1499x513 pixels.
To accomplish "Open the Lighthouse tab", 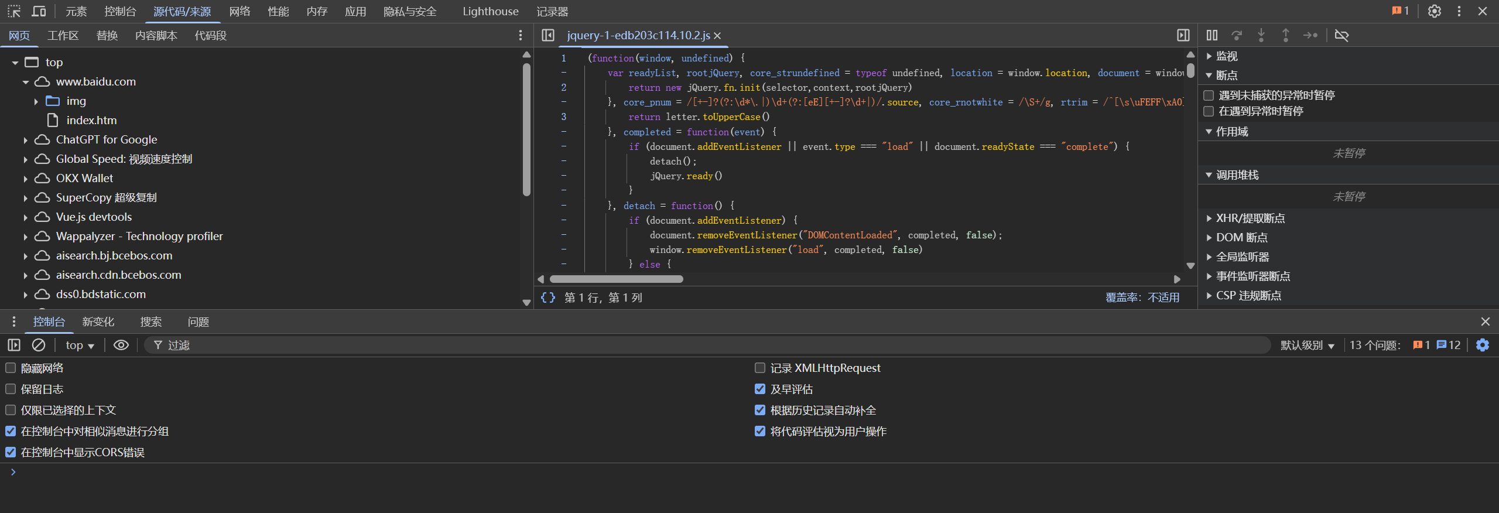I will (490, 11).
